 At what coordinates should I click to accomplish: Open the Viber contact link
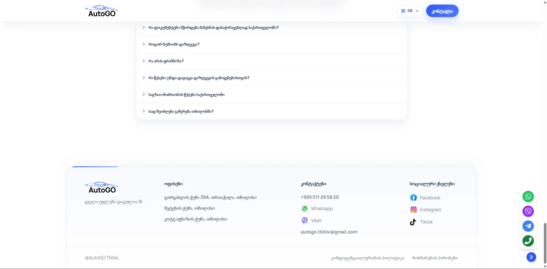pyautogui.click(x=316, y=220)
